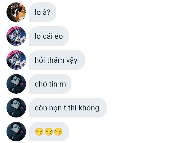Click avatar next to the emoji message
The width and height of the screenshot is (195, 143).
click(x=16, y=132)
